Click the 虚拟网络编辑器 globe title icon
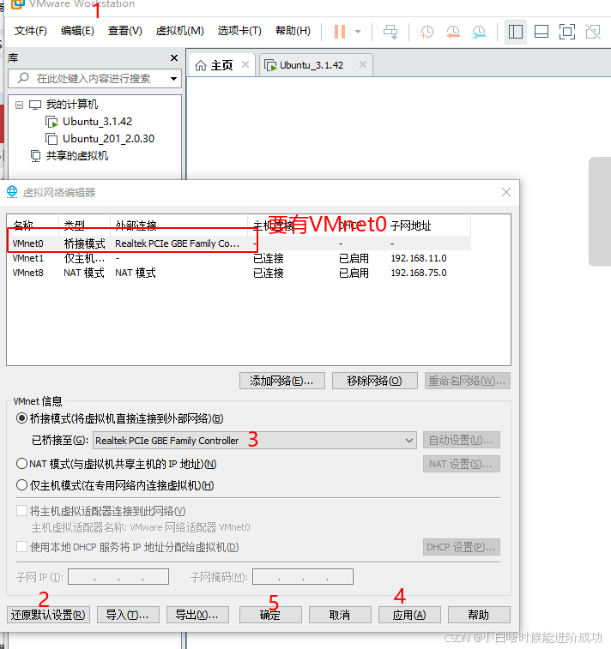The height and width of the screenshot is (649, 611). coord(12,192)
